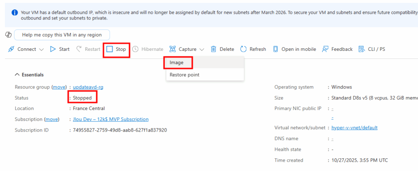The image size is (418, 171).
Task: Click the Stop square icon
Action: coord(109,49)
